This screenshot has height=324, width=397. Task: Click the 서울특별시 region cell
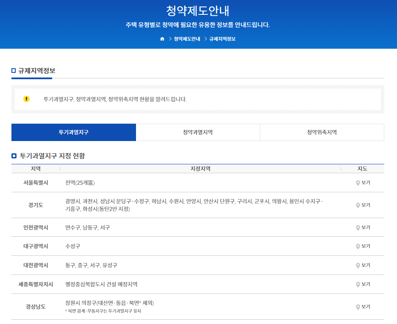click(36, 183)
